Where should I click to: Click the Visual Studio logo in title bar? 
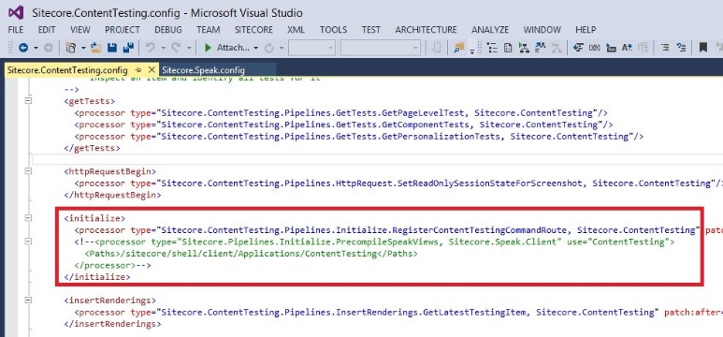[16, 12]
